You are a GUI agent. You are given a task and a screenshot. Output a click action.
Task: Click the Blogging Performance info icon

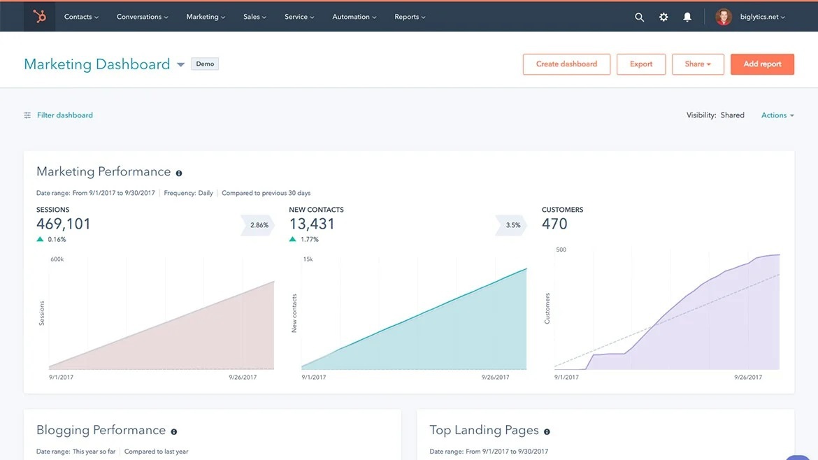pos(173,431)
